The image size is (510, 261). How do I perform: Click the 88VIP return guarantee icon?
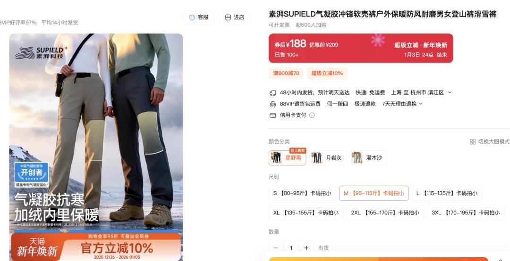(272, 104)
